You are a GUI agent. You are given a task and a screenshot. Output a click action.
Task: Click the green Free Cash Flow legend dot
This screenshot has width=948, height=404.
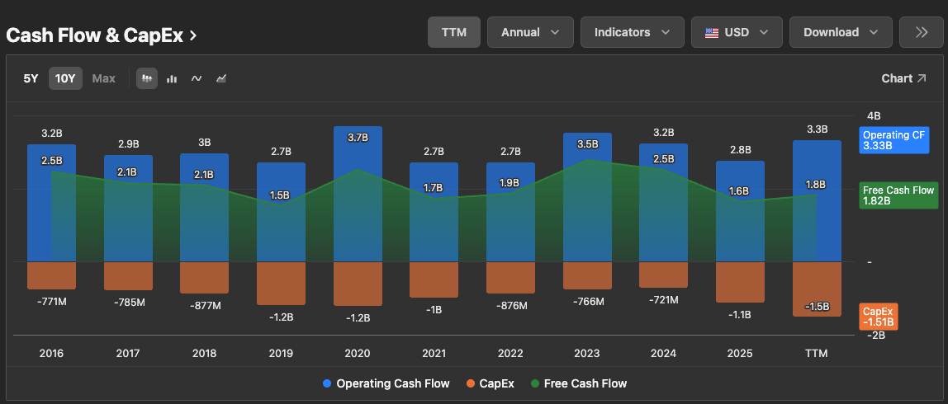pos(534,383)
